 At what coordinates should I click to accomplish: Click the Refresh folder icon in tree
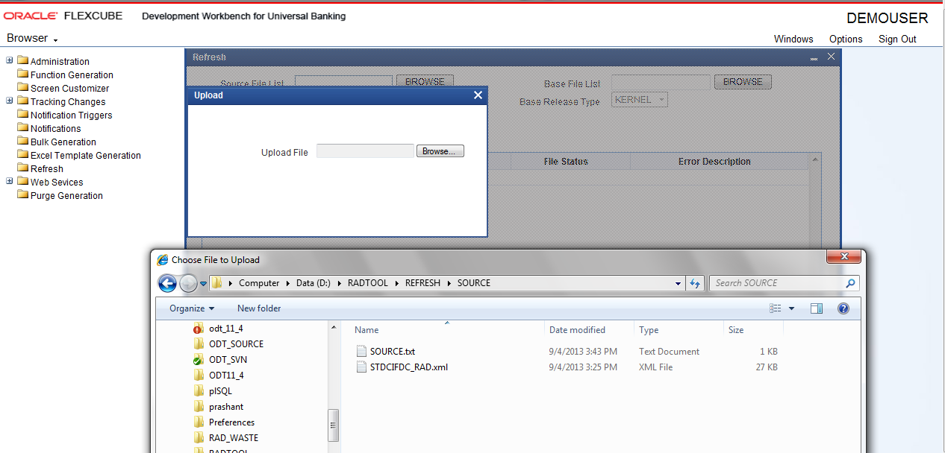click(22, 168)
